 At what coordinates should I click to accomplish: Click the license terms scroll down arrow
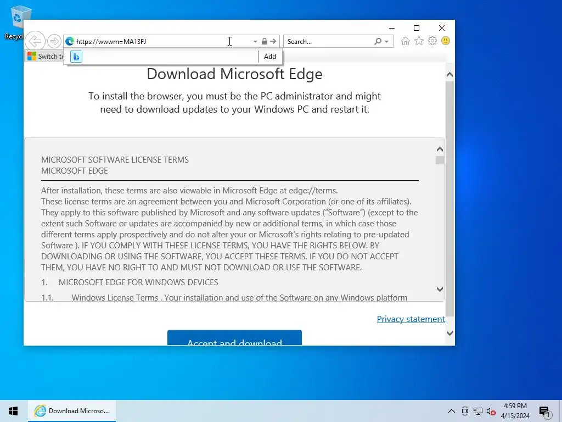[440, 289]
